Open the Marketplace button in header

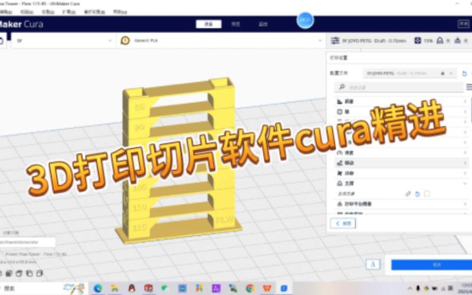(463, 24)
